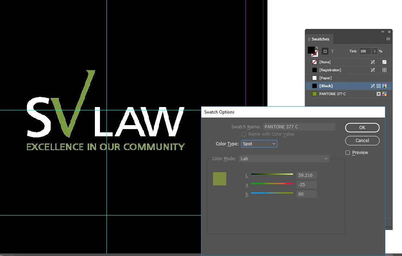
Task: Click non-editable pencil icon on [Black] row
Action: coord(373,86)
